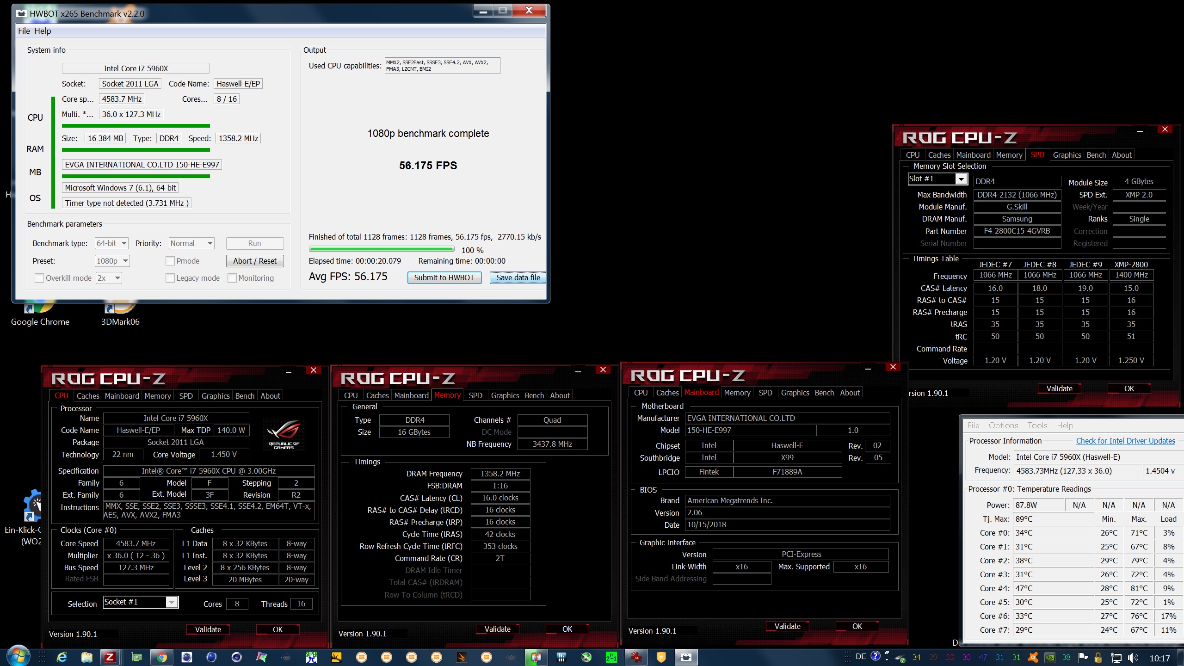Expand the Preset 1080p dropdown
Viewport: 1184px width, 666px height.
112,261
